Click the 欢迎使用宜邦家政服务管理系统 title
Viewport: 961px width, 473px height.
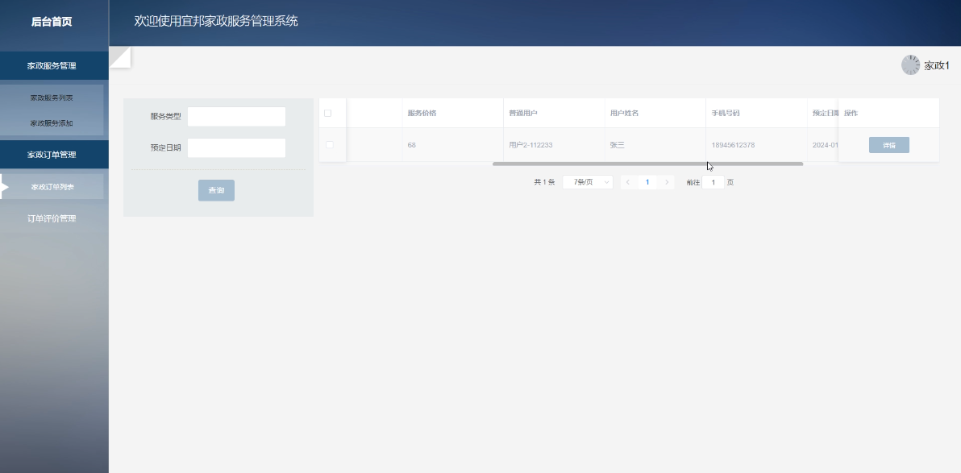click(216, 21)
